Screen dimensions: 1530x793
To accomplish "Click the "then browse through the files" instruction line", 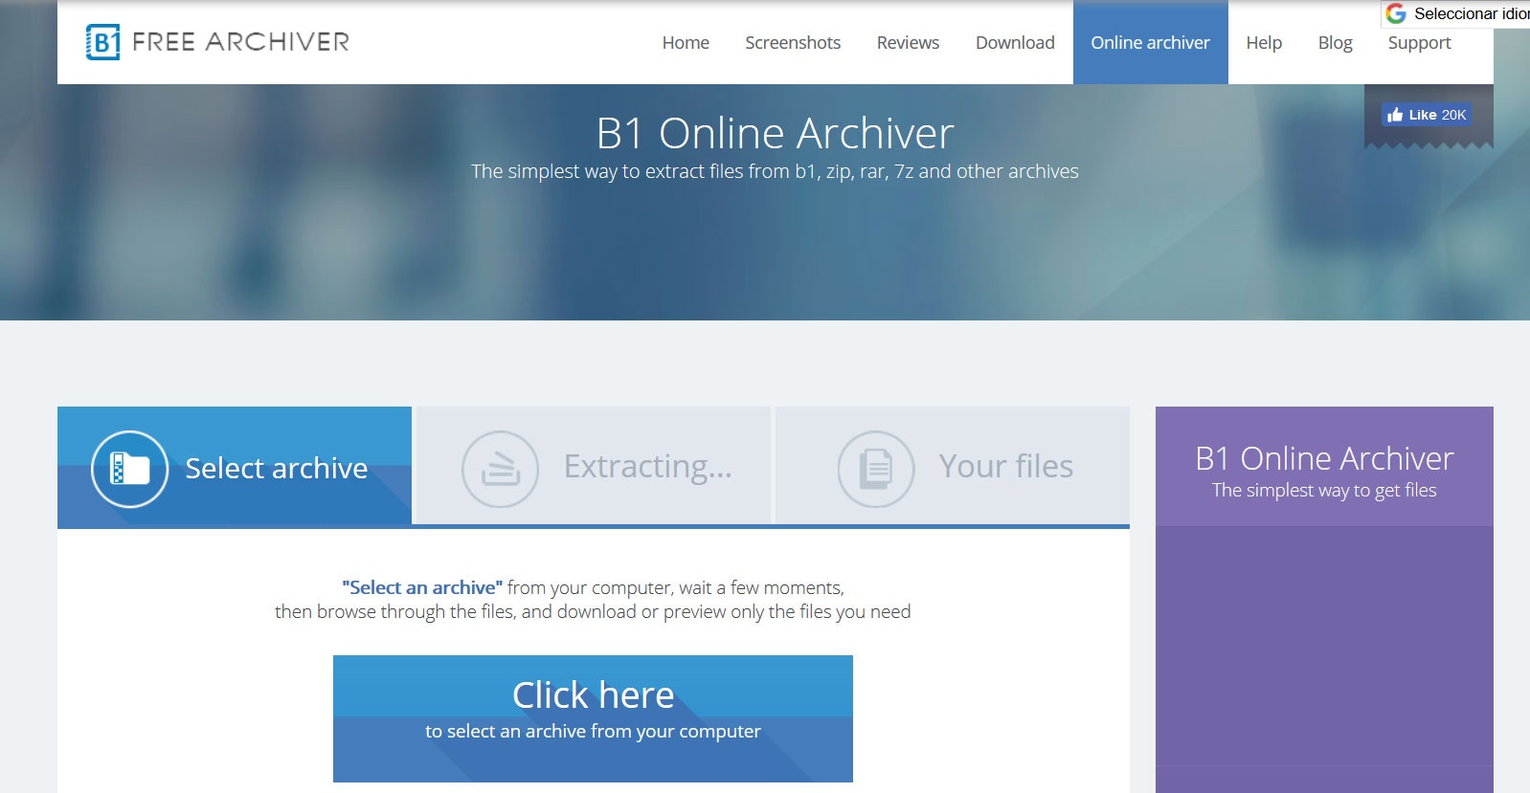I will [x=593, y=612].
